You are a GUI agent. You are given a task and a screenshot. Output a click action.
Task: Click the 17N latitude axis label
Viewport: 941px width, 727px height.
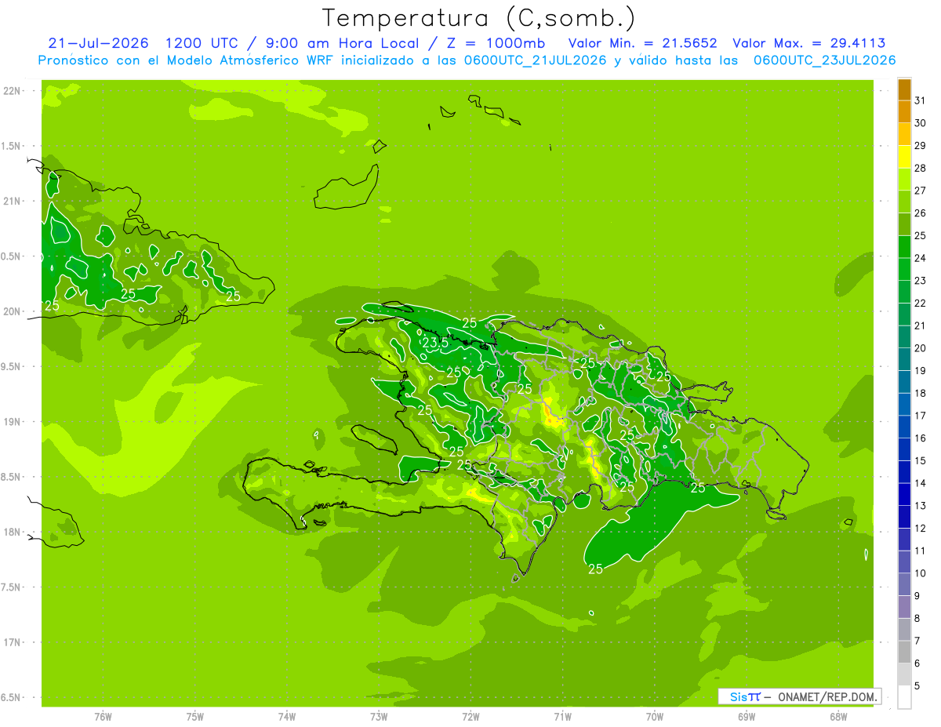[x=11, y=643]
